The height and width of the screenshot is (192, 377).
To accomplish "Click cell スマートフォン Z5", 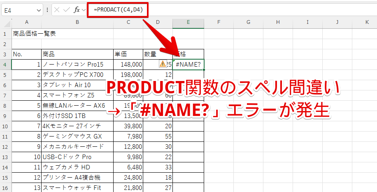I will [x=77, y=95].
